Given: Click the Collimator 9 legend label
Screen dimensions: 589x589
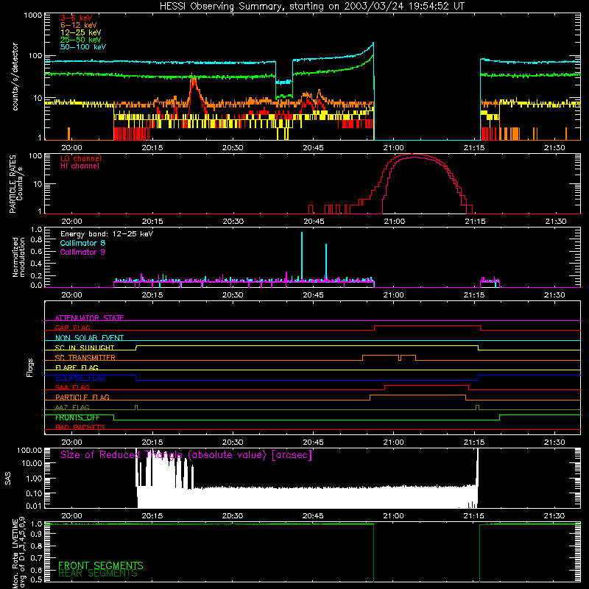Looking at the screenshot, I should point(82,252).
